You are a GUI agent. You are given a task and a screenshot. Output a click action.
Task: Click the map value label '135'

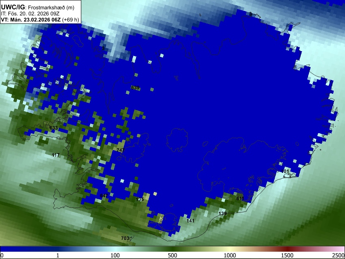coord(140,199)
